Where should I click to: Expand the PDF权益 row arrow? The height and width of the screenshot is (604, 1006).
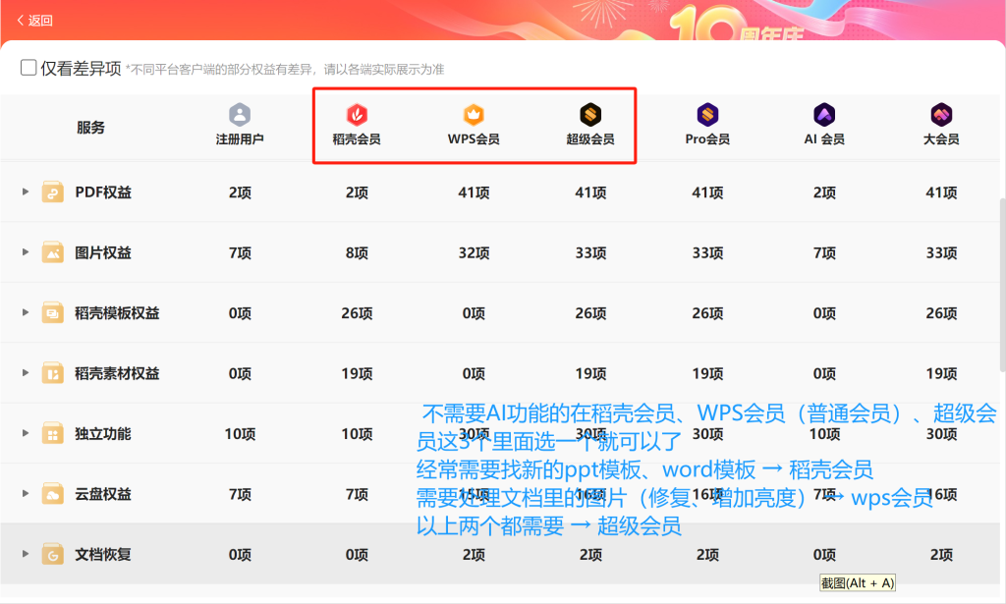click(25, 192)
